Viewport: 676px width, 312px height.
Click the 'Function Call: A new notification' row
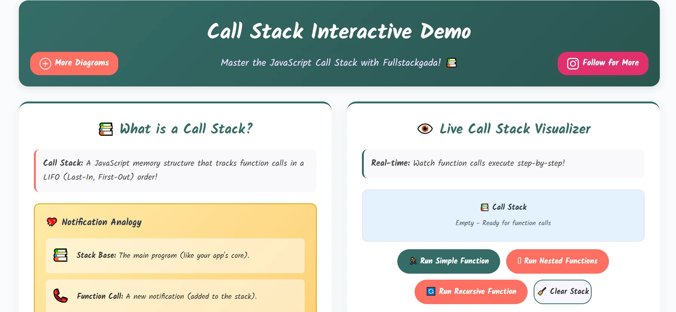point(175,296)
